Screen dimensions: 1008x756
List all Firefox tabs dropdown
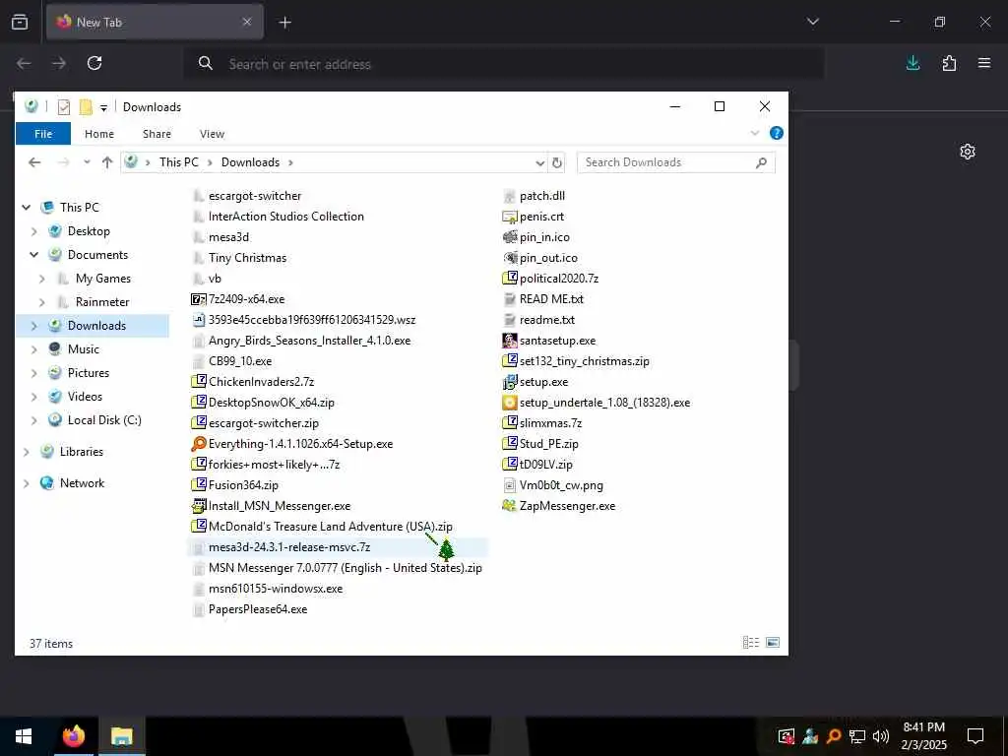pyautogui.click(x=812, y=22)
